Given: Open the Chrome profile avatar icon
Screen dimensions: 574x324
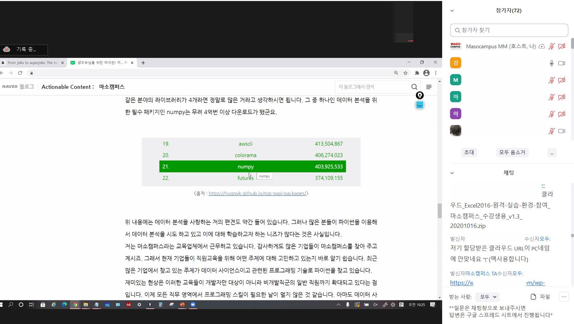Looking at the screenshot, I should pos(426,73).
